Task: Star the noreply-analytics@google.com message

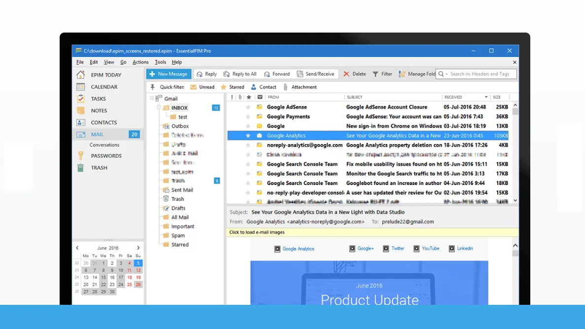Action: pos(248,145)
